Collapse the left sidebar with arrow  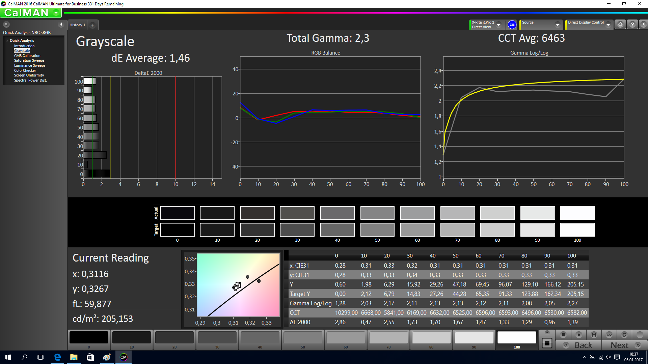(61, 24)
